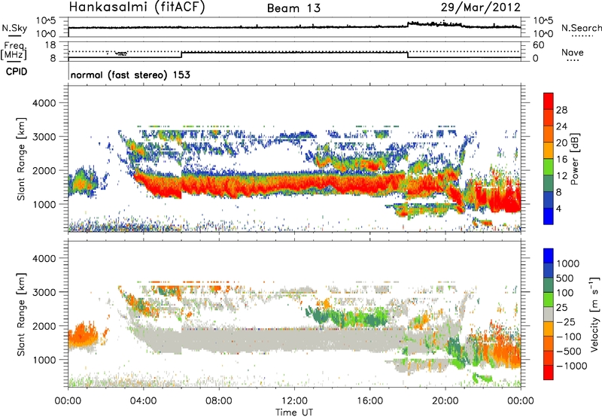Viewport: 602px width, 417px height.
Task: Click "3000" on the velocity panel range axis
Action: coord(44,292)
